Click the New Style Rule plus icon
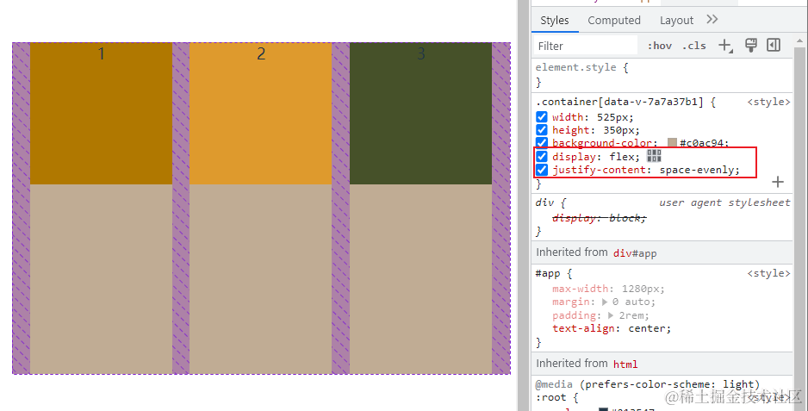 pyautogui.click(x=725, y=46)
